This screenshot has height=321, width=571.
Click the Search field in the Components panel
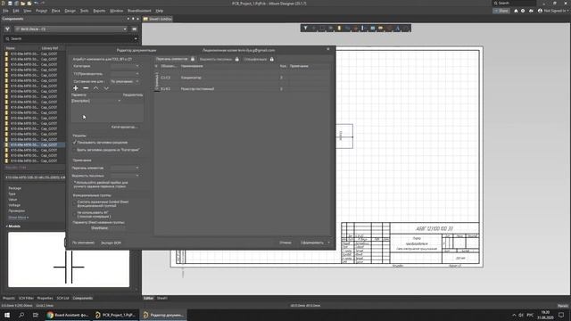pyautogui.click(x=71, y=38)
